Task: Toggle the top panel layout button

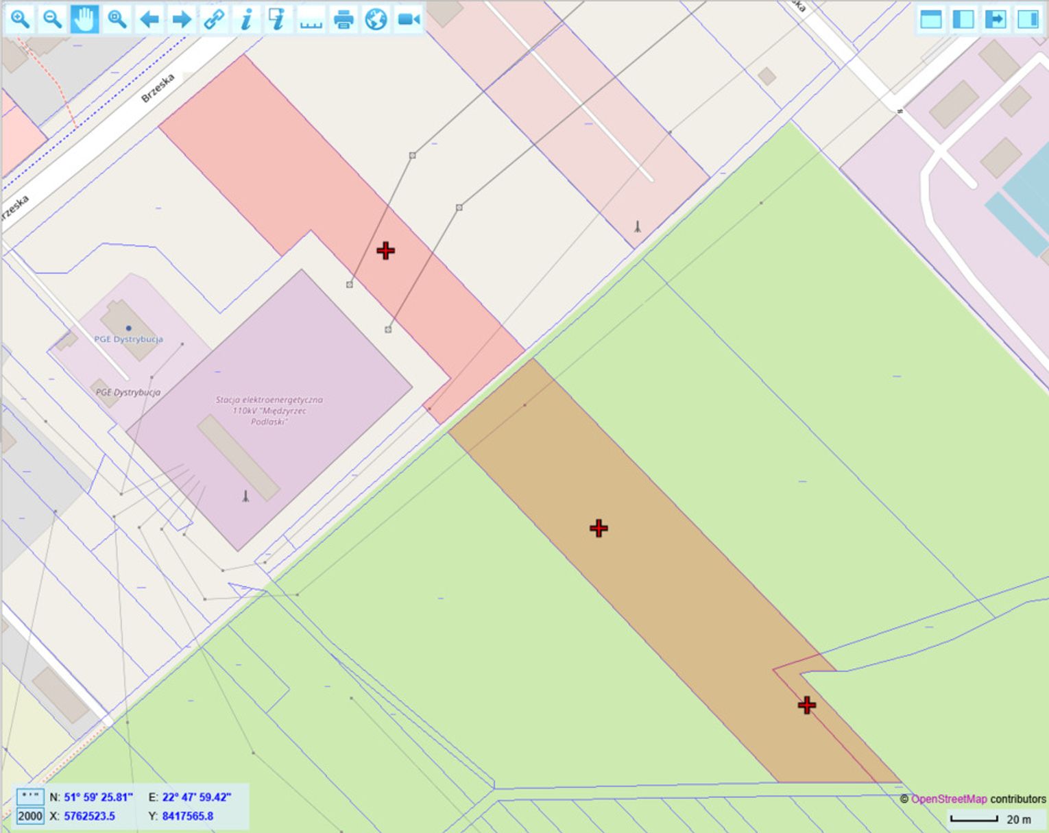Action: tap(930, 19)
